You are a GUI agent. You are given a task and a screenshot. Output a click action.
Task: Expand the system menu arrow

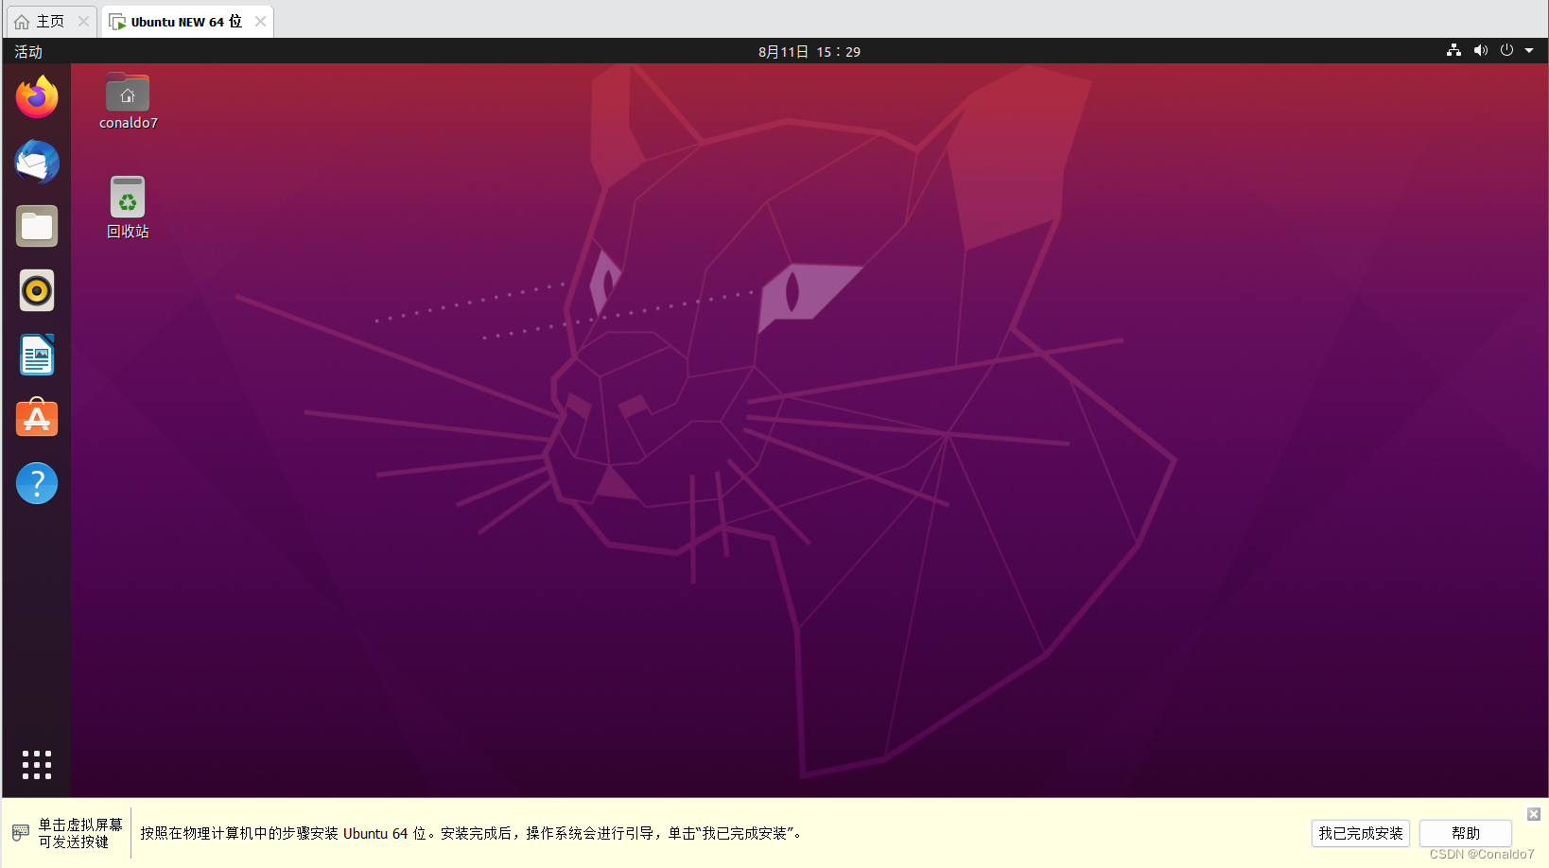click(1529, 51)
